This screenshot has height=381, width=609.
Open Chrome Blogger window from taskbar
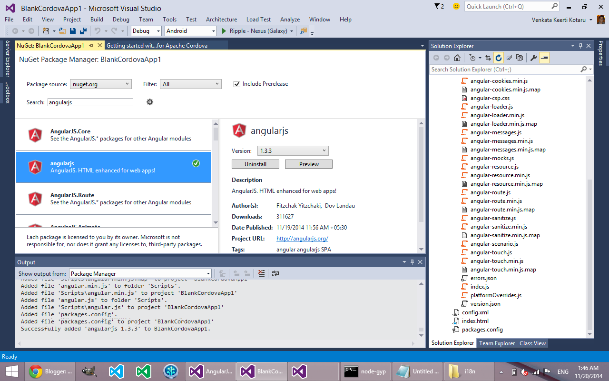coord(51,371)
